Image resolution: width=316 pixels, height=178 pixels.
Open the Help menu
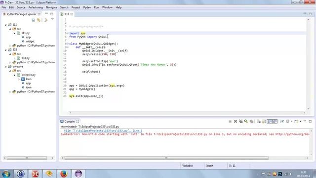[118, 7]
